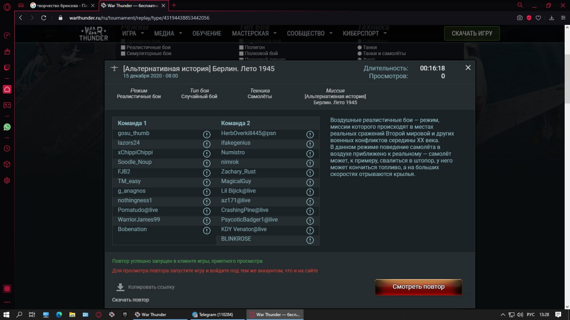Click report icon next to WarriorJames99

pos(207,221)
